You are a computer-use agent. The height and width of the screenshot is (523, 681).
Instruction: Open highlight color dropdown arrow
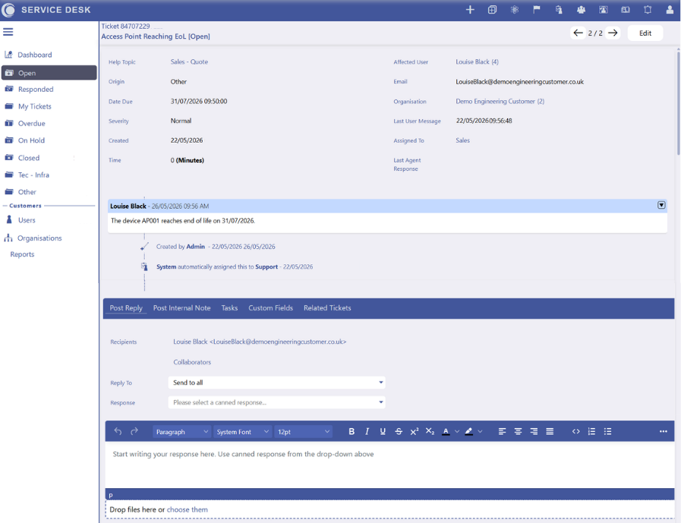480,431
